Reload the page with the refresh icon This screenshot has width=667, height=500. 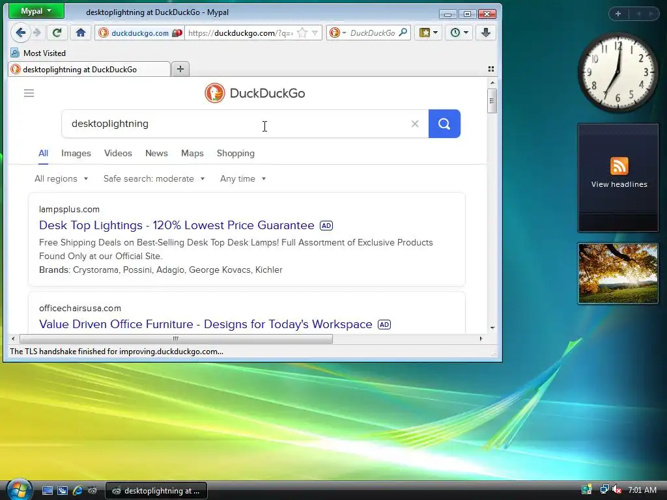57,33
